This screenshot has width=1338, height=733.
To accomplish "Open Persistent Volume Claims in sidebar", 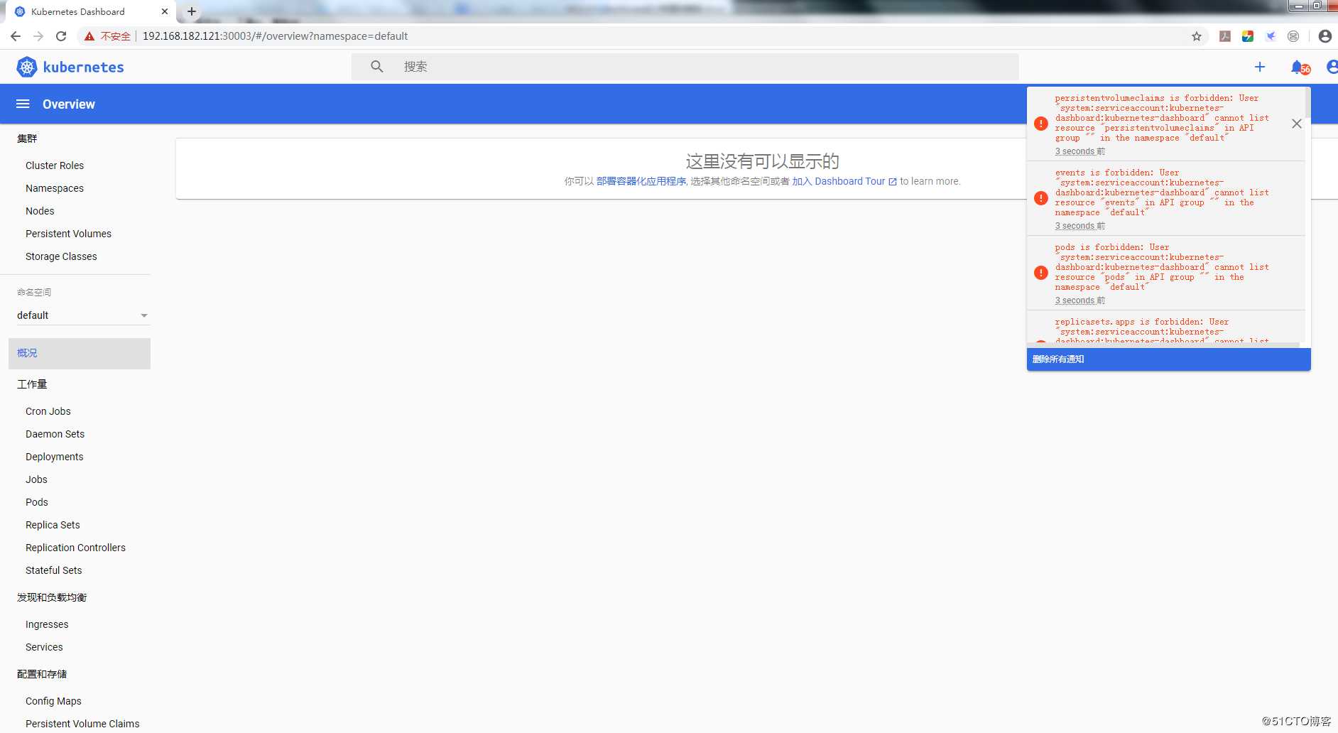I will [82, 724].
